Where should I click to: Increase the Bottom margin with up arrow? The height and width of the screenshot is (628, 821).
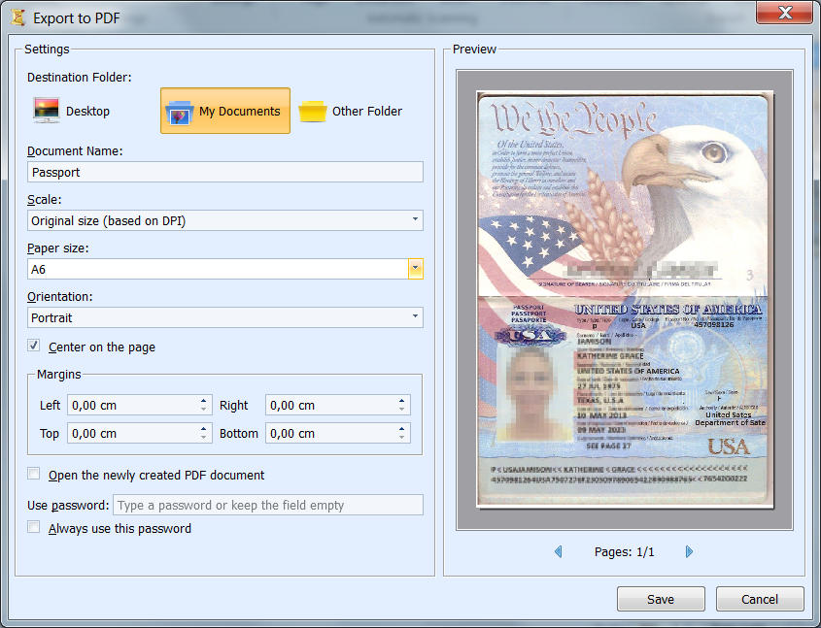point(401,429)
